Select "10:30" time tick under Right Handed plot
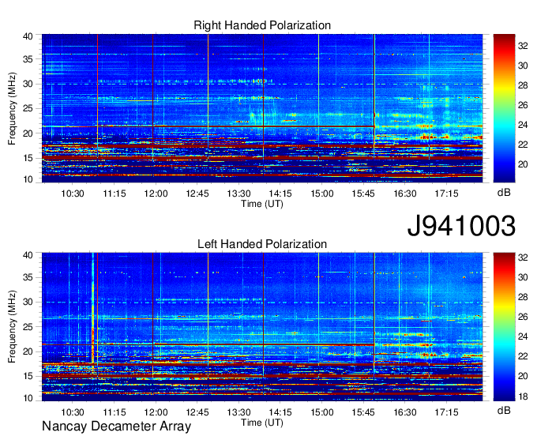 (73, 194)
